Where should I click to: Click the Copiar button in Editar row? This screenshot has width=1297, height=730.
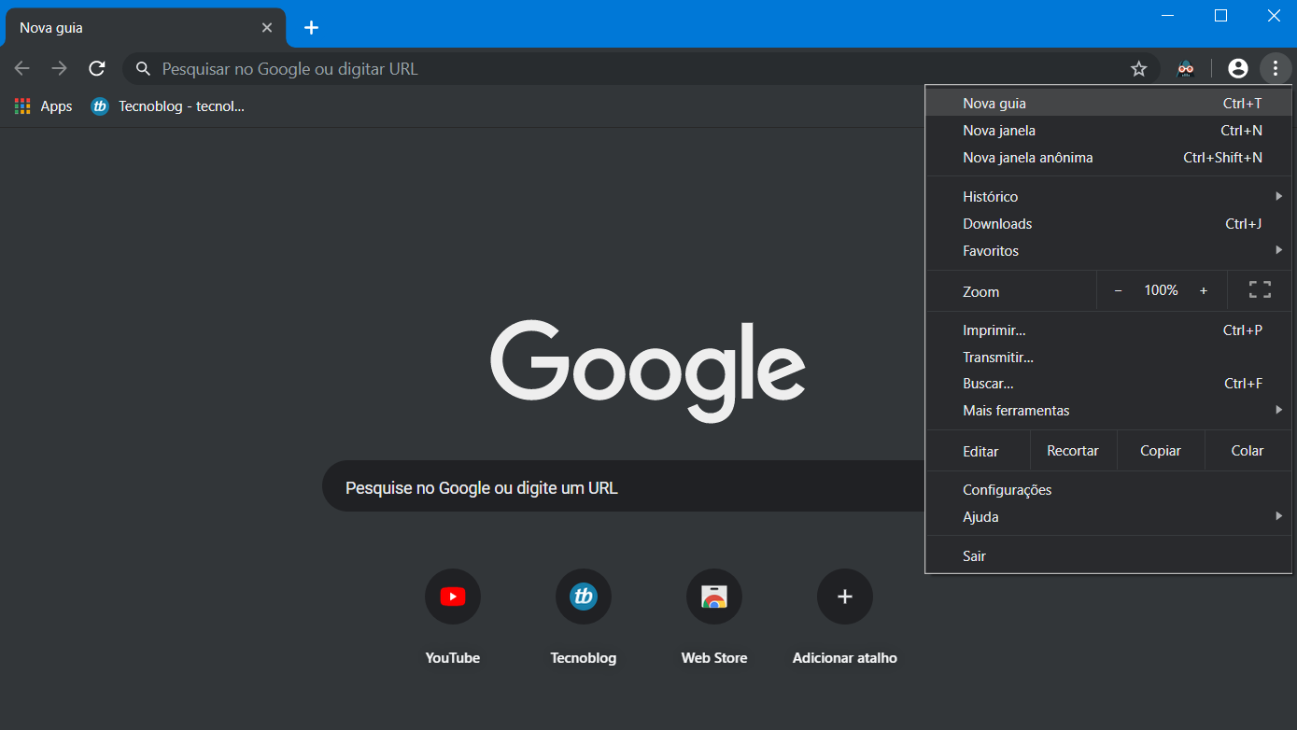[1161, 451]
